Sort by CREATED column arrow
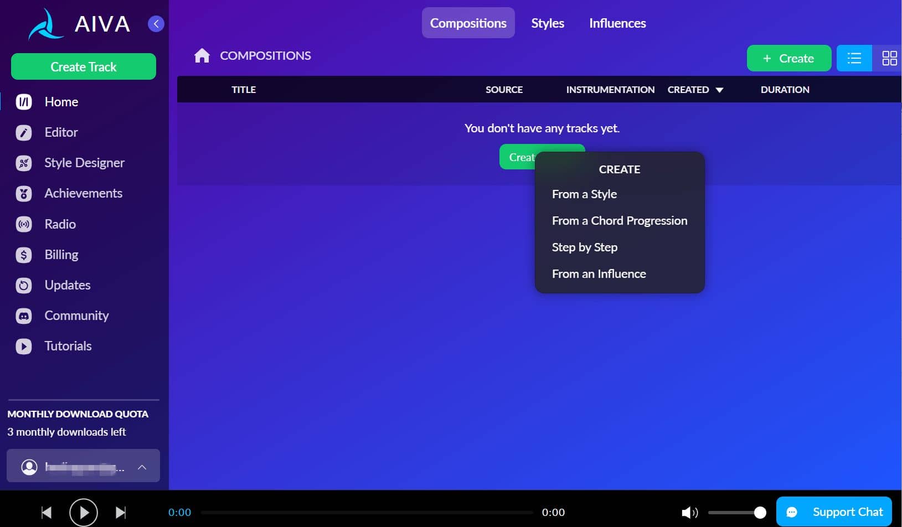 [x=719, y=90]
